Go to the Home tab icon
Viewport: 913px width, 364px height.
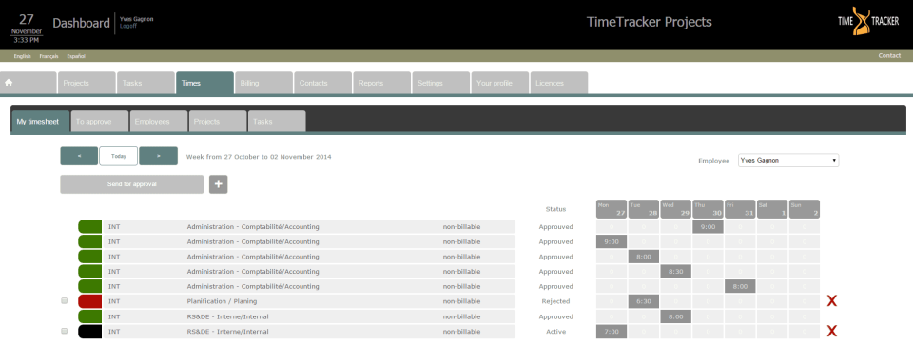(9, 83)
